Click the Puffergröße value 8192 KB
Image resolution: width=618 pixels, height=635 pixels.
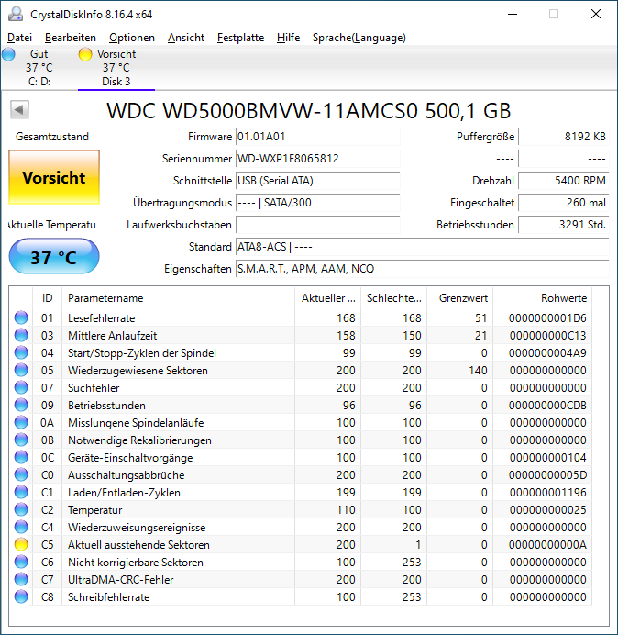click(x=563, y=137)
